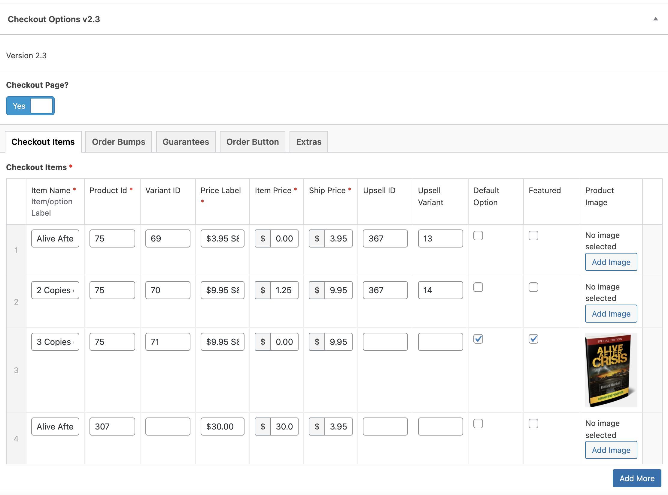668x495 pixels.
Task: Check the Featured checkbox in row 4
Action: (x=533, y=424)
